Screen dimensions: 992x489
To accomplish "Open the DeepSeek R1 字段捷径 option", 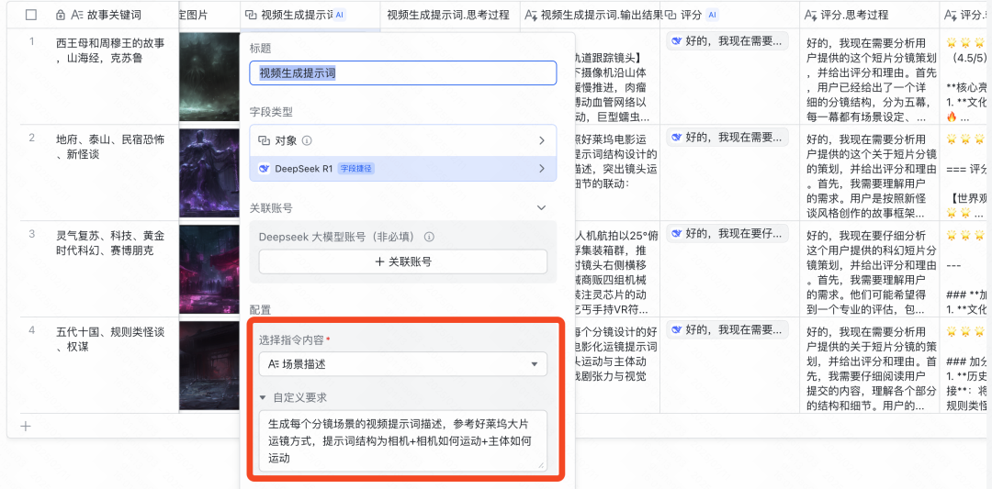I will (403, 169).
